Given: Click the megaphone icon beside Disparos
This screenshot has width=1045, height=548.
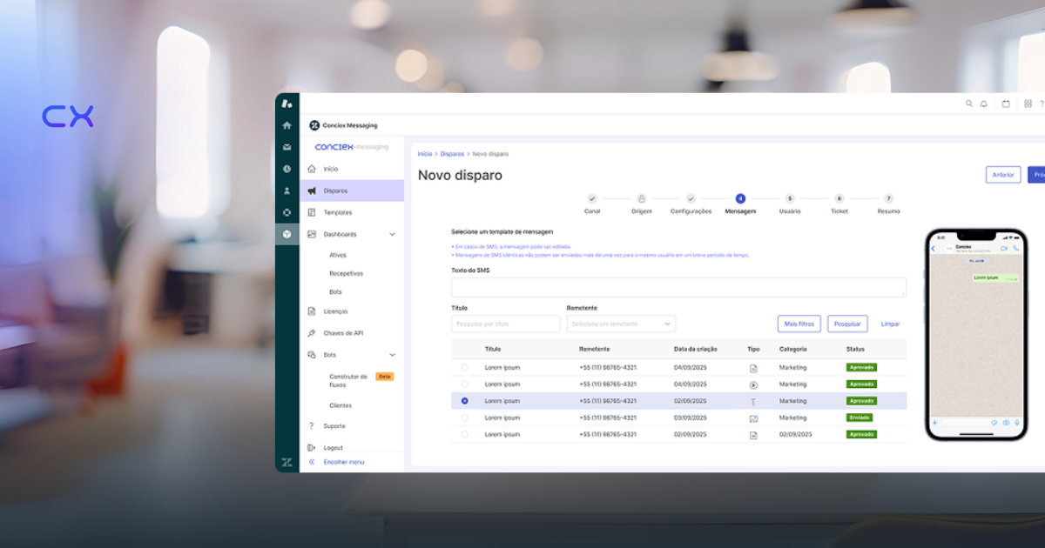Looking at the screenshot, I should (312, 190).
